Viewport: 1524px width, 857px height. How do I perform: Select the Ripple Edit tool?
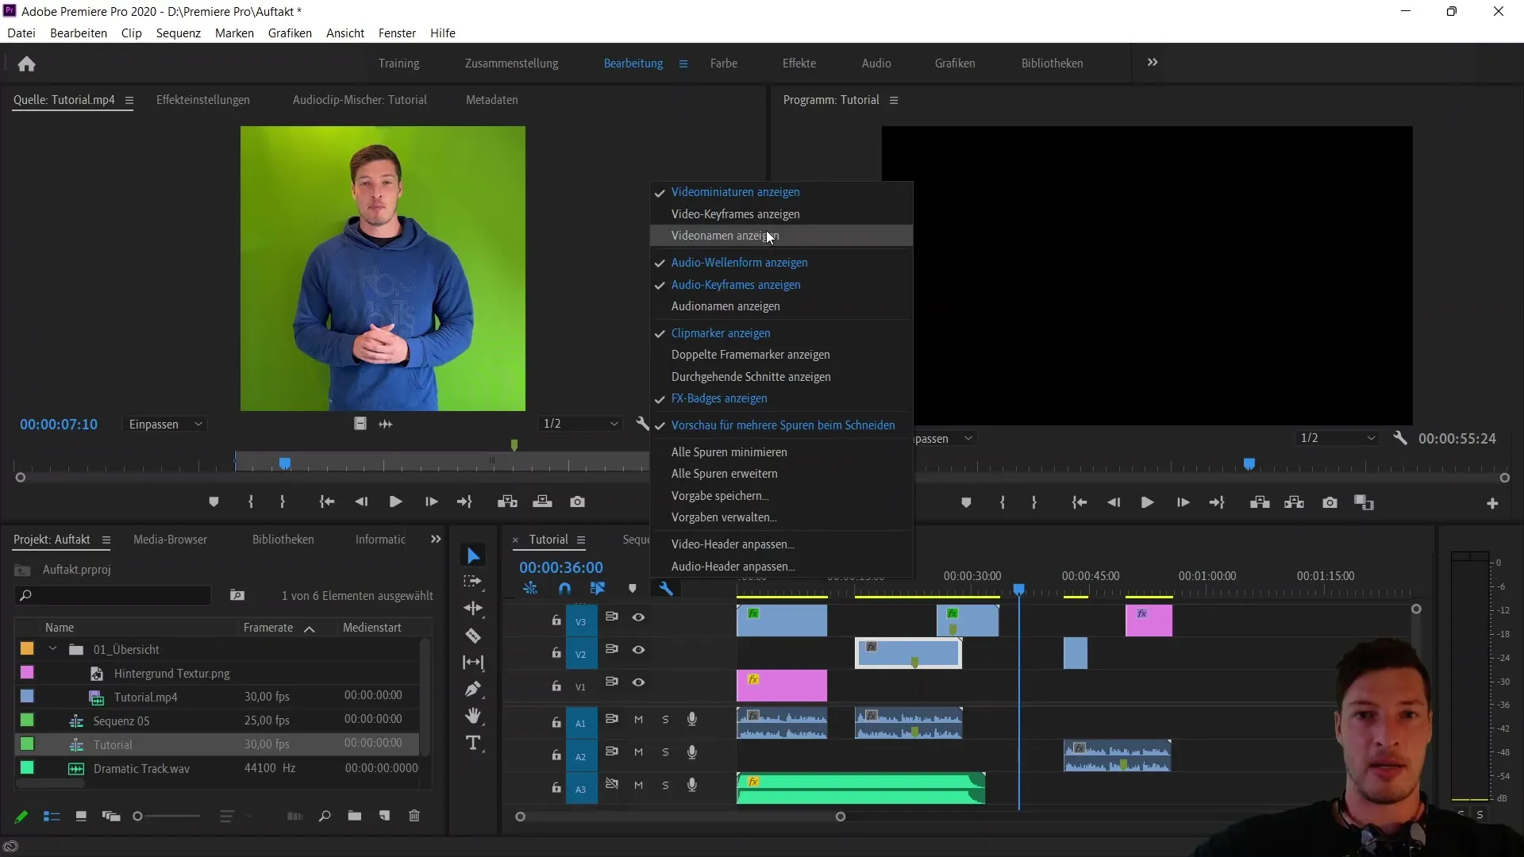point(473,609)
